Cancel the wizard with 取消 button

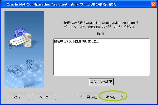(17, 97)
